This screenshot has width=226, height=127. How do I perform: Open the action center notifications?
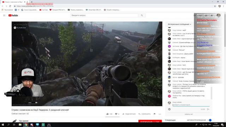222,125
